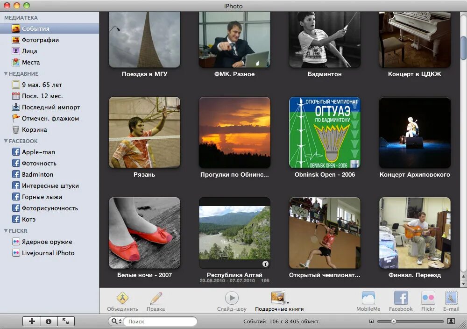
Task: Select the Поездка в МГУ event
Action: point(144,39)
